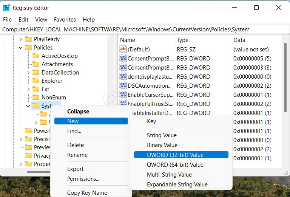Choose Delete in the context menu
Screen dimensions: 290x197
coord(76,145)
